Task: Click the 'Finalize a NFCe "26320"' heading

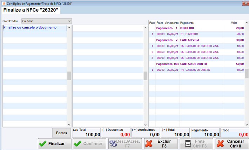Action: click(31, 10)
